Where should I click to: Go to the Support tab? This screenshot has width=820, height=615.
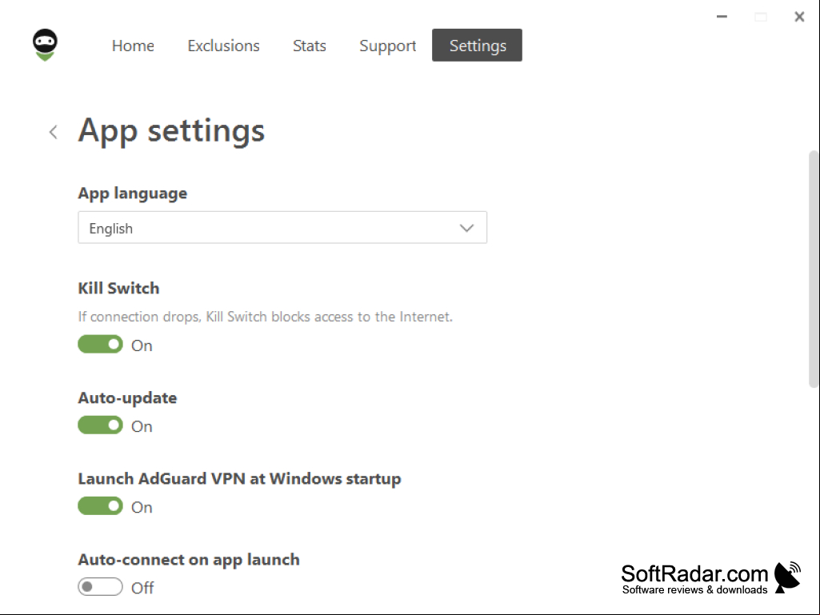coord(387,46)
